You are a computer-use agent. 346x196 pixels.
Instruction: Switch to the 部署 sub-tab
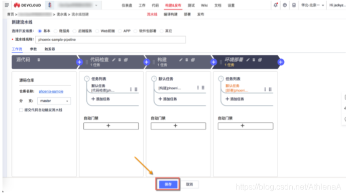tap(187, 15)
